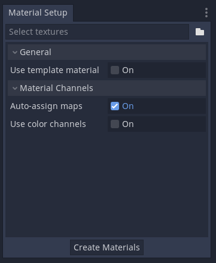Click the Use template material label
The image size is (216, 263).
click(54, 70)
